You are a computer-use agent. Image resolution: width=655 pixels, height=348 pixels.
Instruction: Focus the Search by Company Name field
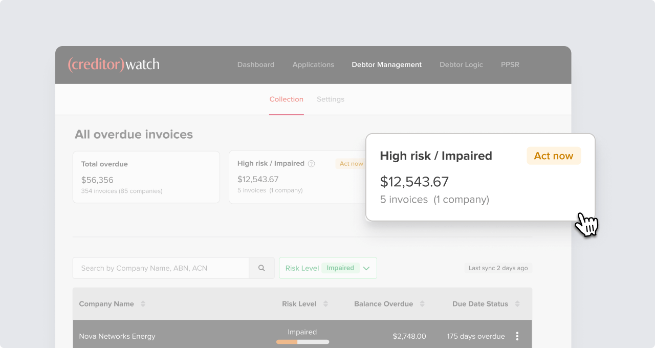[161, 268]
